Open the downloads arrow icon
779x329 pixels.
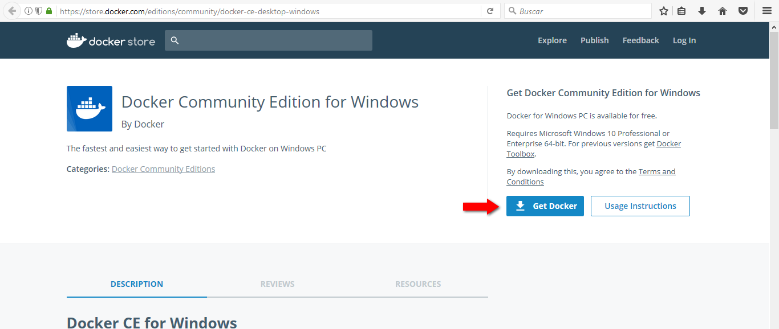702,11
